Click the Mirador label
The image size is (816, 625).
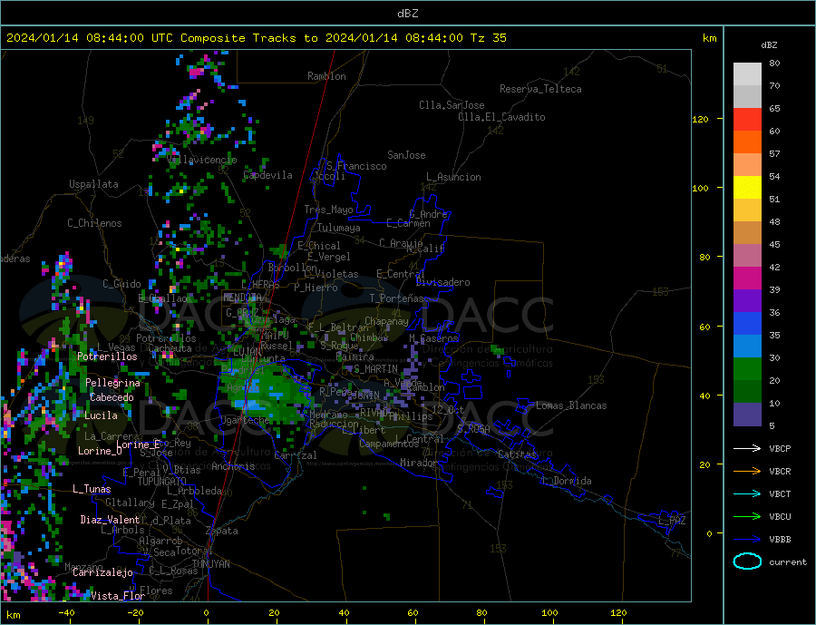(x=419, y=463)
